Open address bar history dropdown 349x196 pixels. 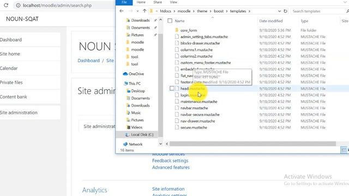[x=279, y=11]
